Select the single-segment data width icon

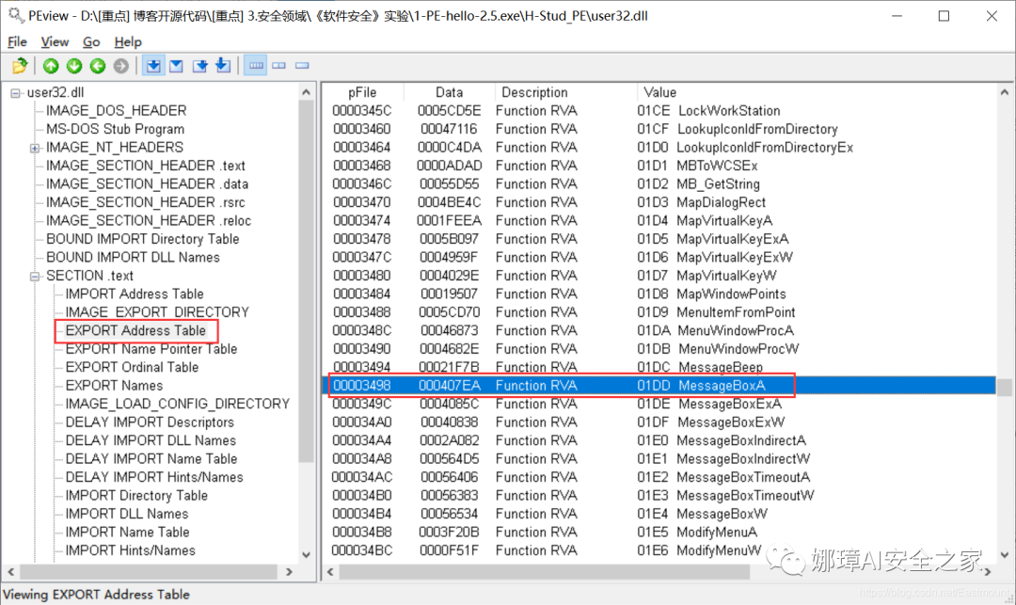(302, 66)
